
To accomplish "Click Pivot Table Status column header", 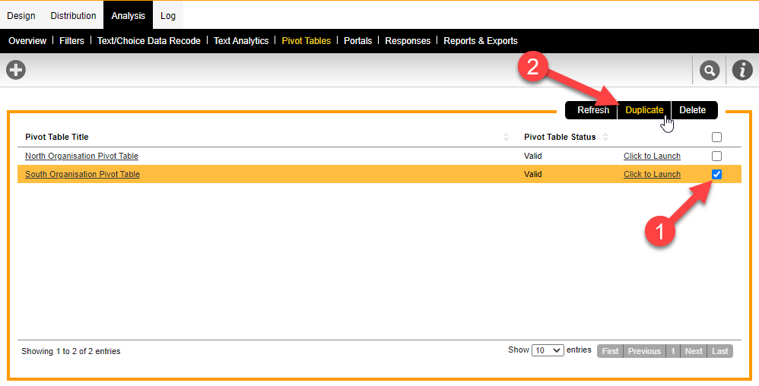I will (x=560, y=137).
